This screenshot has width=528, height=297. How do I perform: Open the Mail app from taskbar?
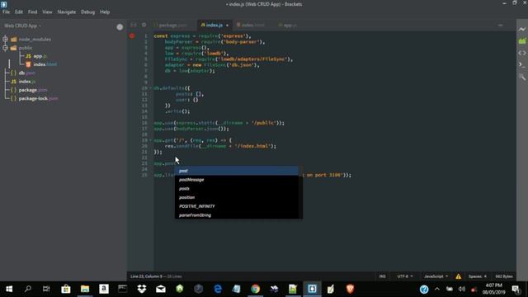coord(161,289)
